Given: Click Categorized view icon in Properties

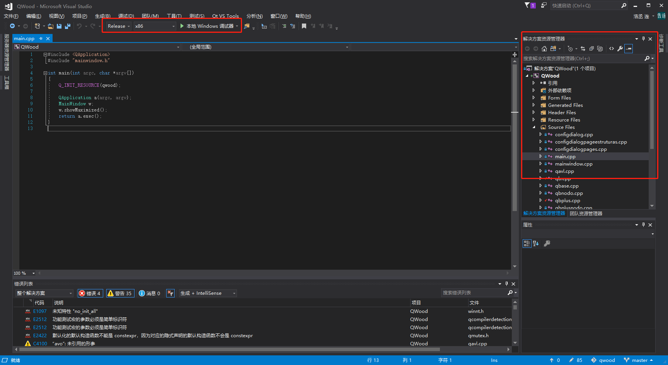Looking at the screenshot, I should (x=527, y=243).
